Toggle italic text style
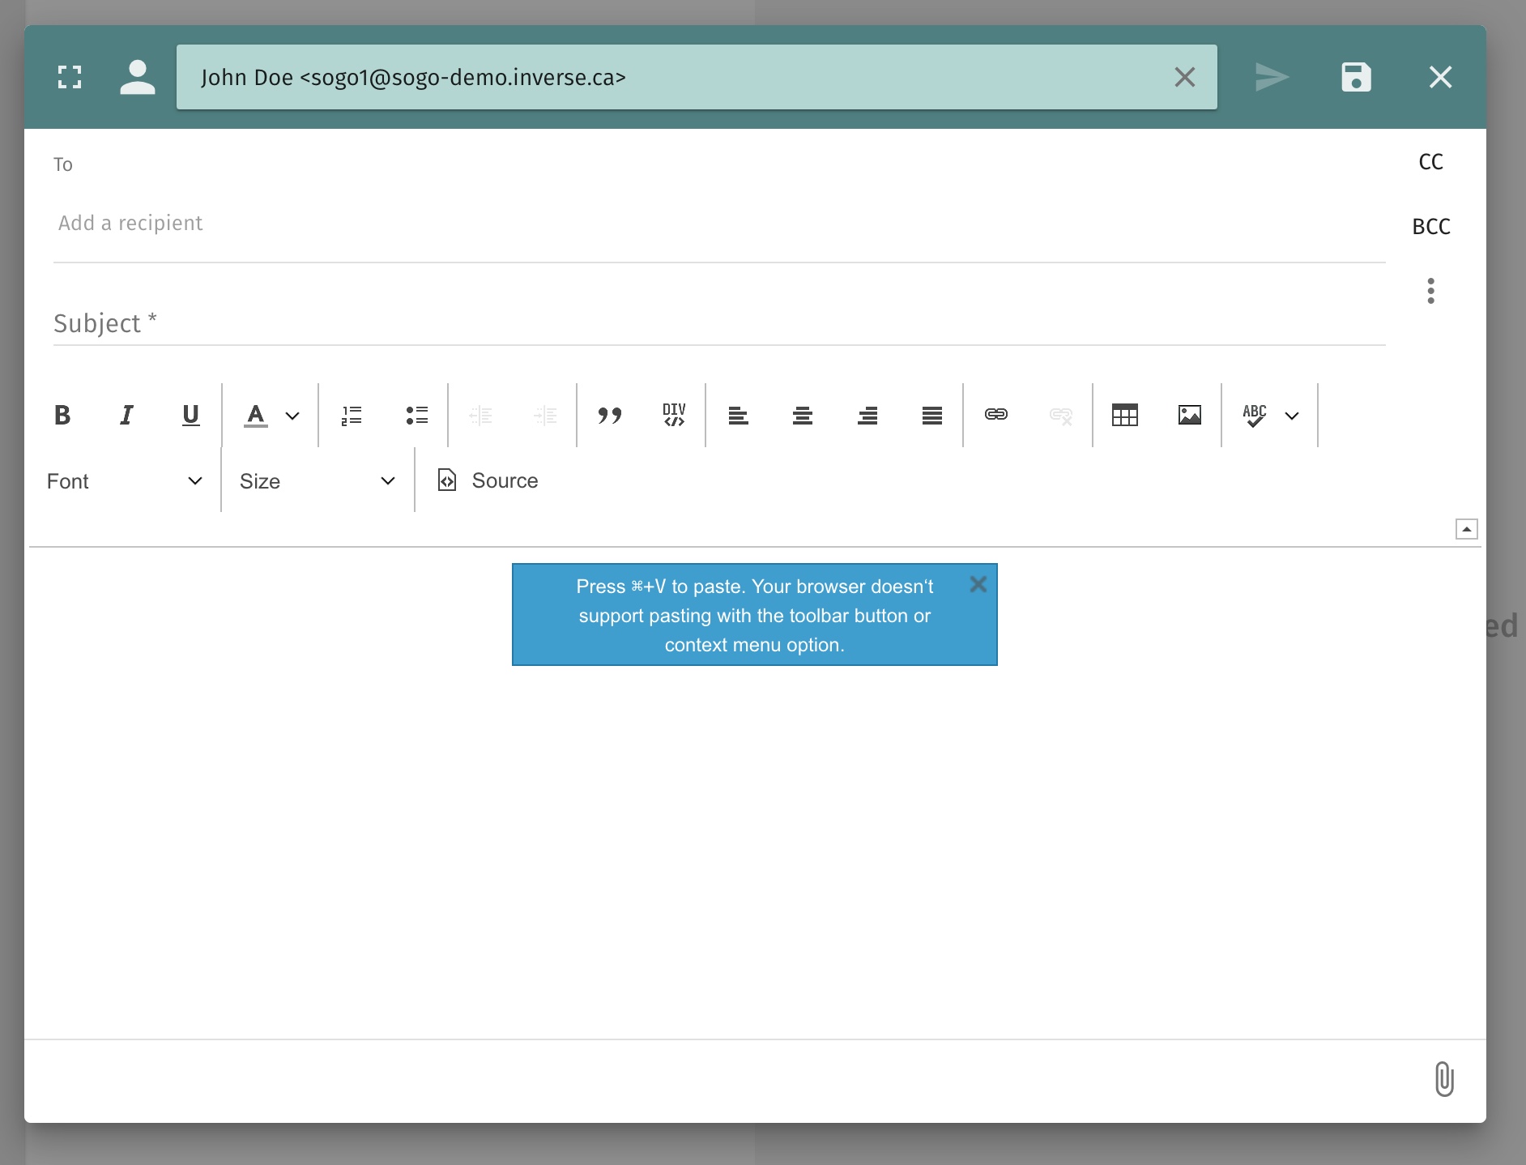This screenshot has height=1165, width=1526. click(126, 415)
